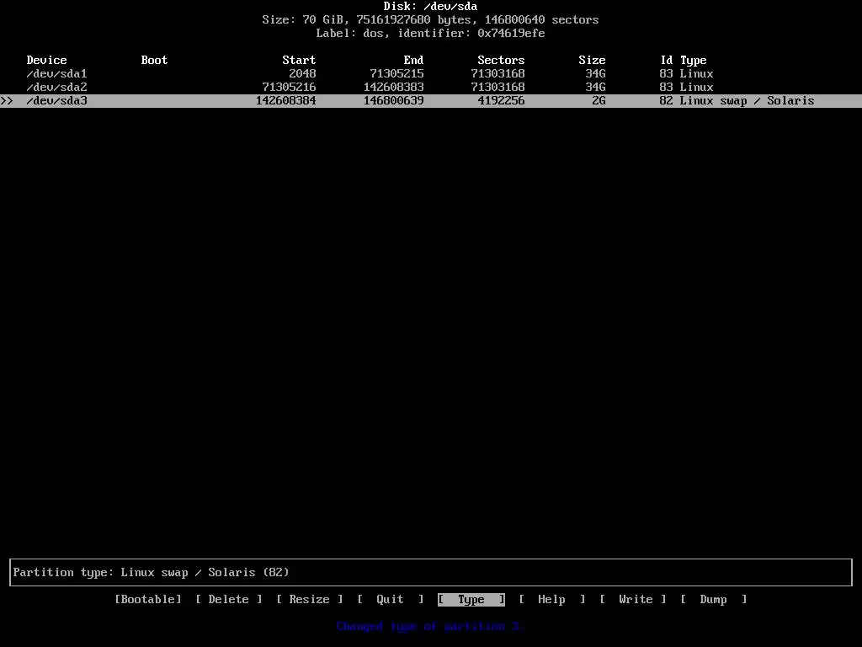Click sectors 71303168 in sda1 row

click(x=498, y=74)
